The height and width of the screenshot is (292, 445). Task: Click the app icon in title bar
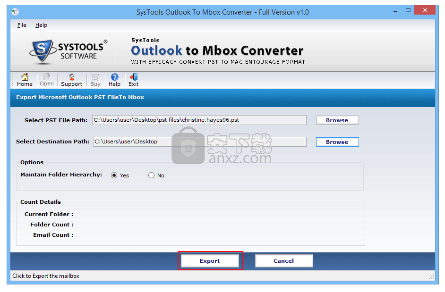(x=15, y=12)
